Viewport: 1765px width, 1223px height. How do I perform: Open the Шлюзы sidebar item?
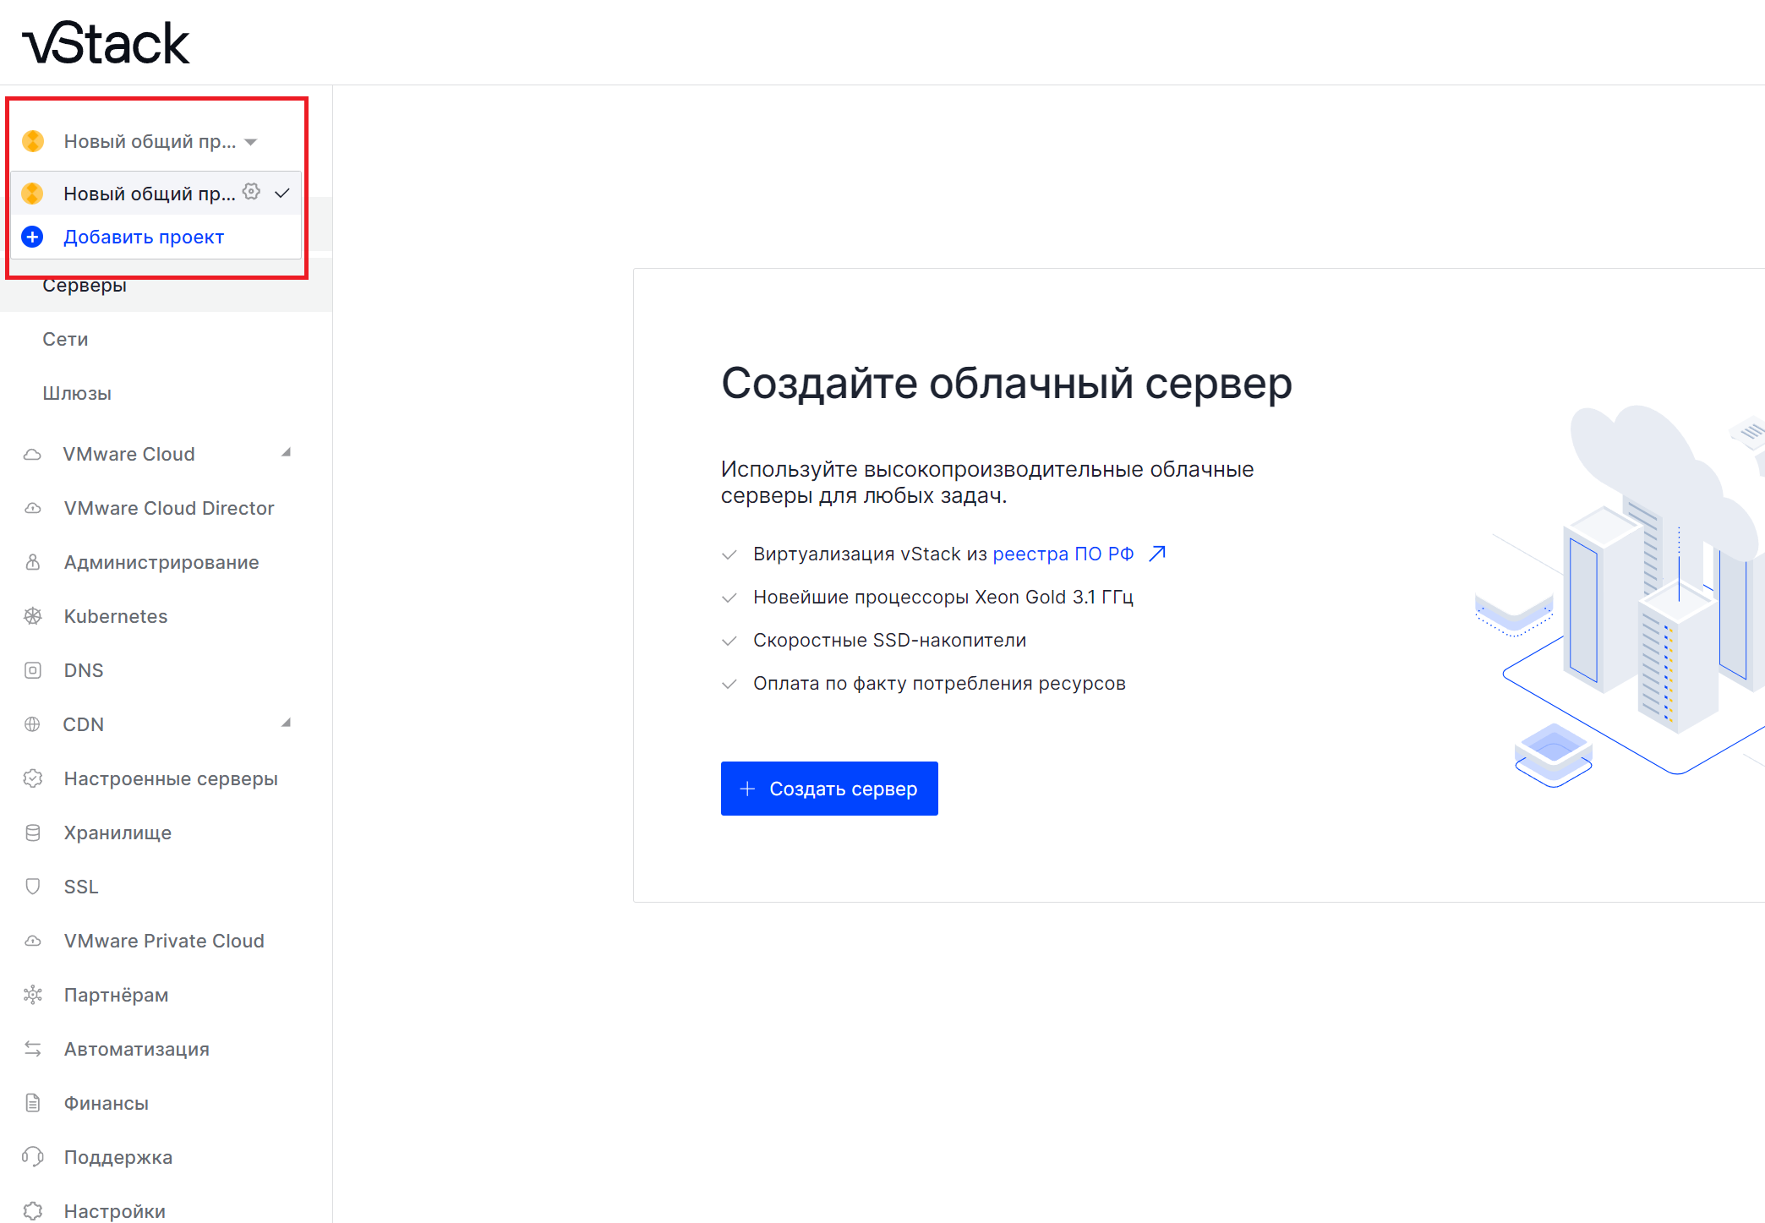(x=77, y=393)
